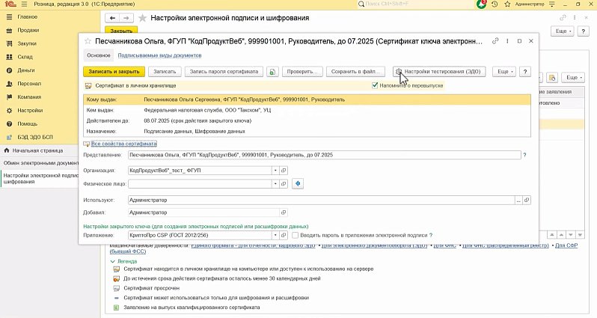Open Подписываемые виды документов tab link

coord(159,55)
